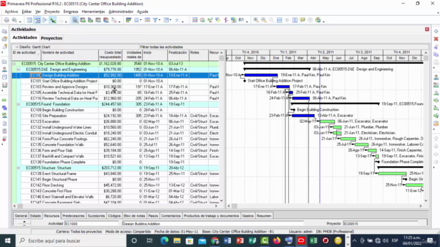
Task: Switch to the Proyectos tab
Action: coord(52,38)
